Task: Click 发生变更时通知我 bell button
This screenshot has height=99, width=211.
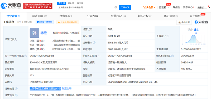Action: 68,22
